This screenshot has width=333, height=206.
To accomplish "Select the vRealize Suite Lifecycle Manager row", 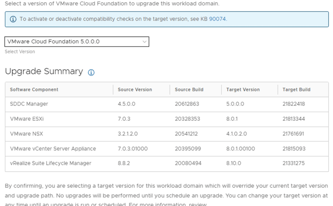I will pos(51,163).
